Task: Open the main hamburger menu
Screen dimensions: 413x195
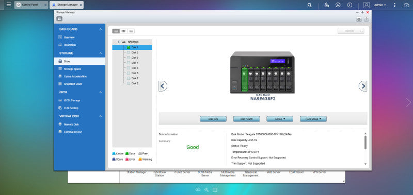Action: click(9, 5)
